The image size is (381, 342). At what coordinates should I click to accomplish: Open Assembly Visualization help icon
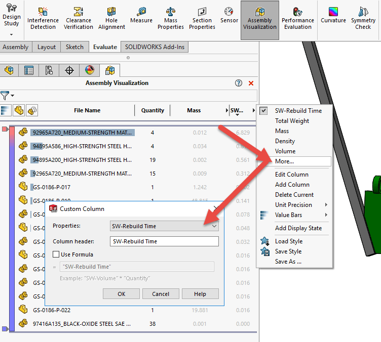[239, 83]
